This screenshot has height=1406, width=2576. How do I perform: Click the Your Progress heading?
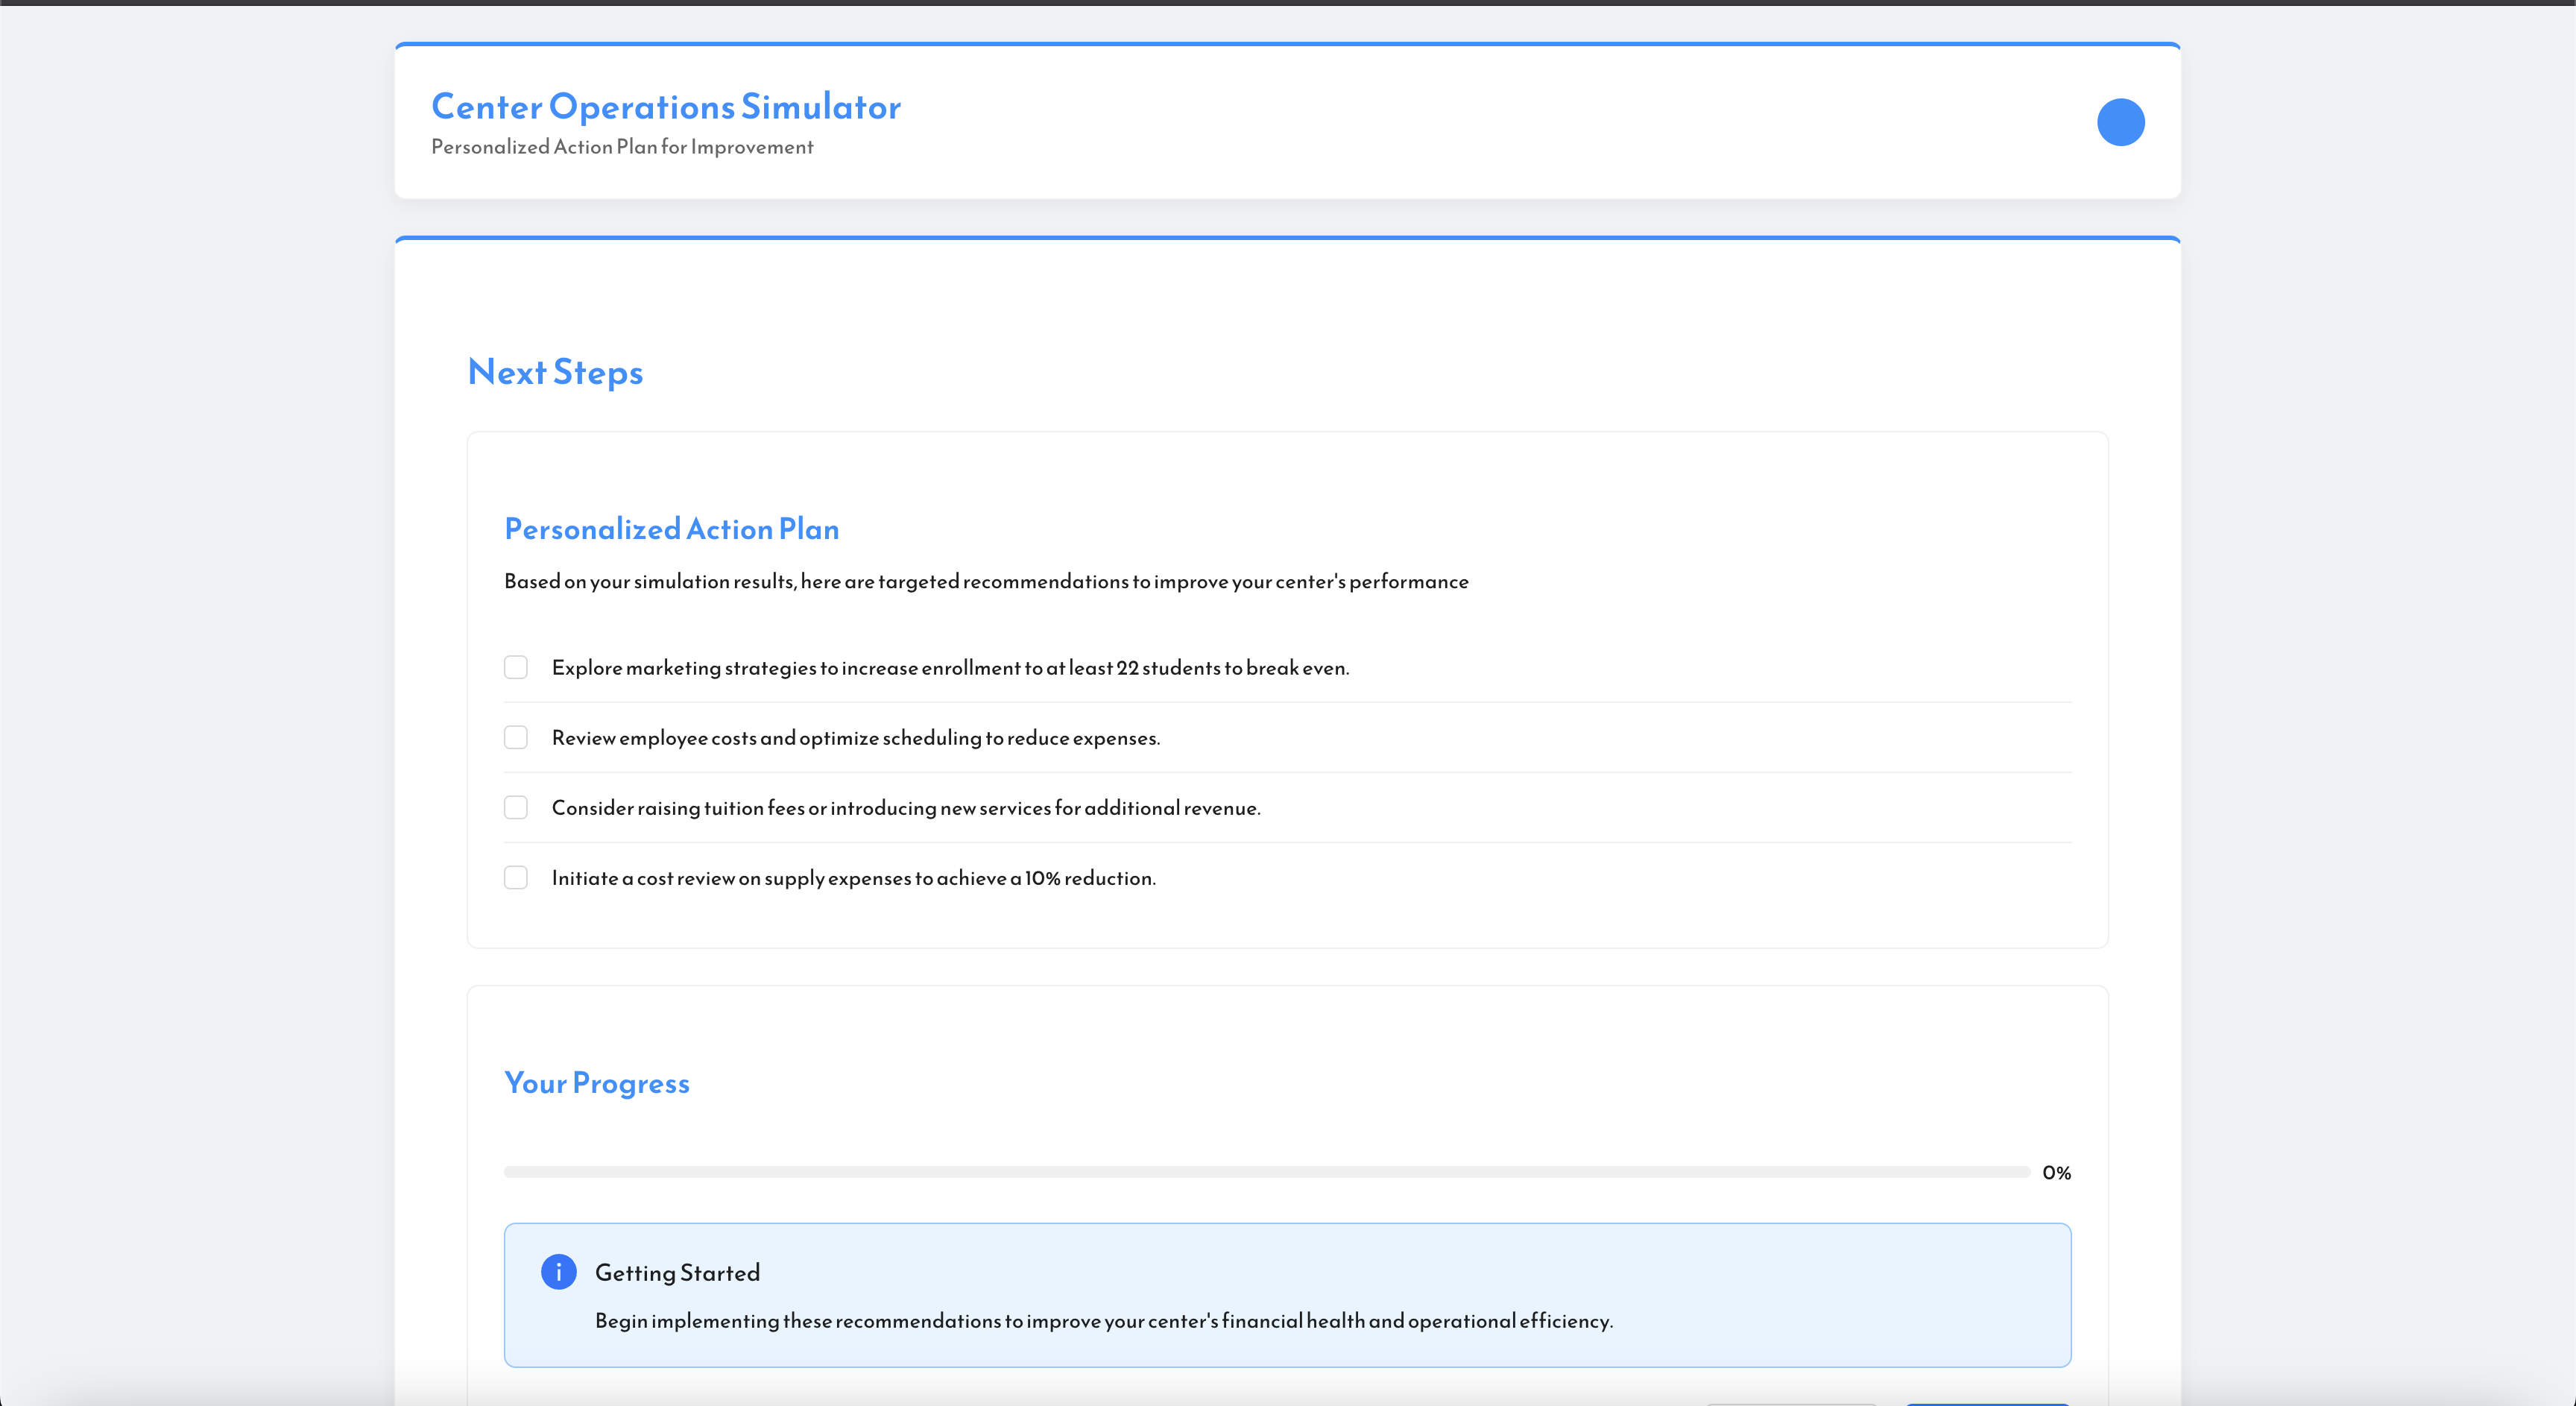597,1083
